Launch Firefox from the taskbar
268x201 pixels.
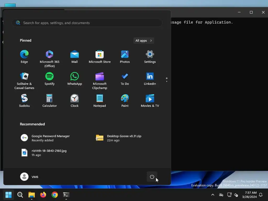click(43, 195)
